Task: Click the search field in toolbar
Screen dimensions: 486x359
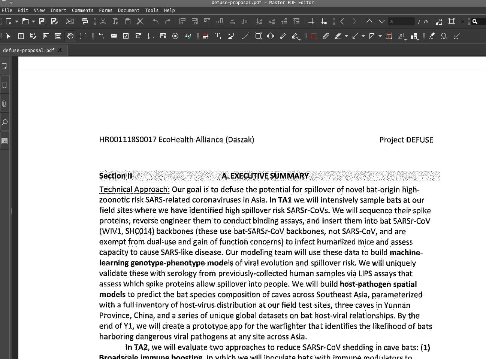Action: point(479,21)
